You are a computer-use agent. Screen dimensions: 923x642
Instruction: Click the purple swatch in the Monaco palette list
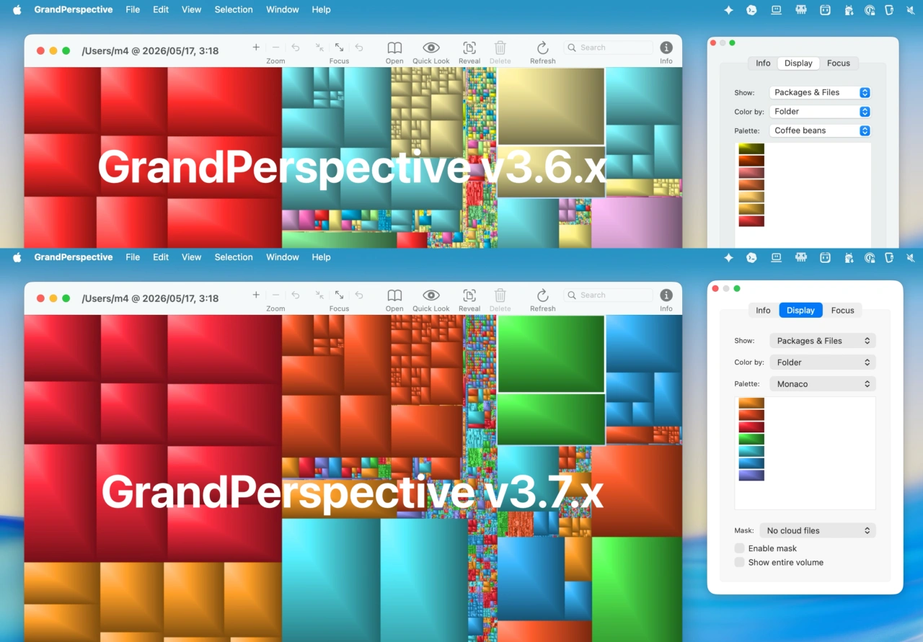pos(751,476)
